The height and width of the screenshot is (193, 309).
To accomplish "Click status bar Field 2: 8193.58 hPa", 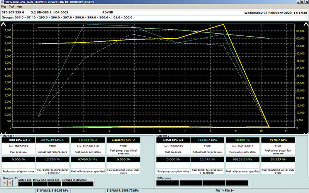I will click(x=53, y=191).
